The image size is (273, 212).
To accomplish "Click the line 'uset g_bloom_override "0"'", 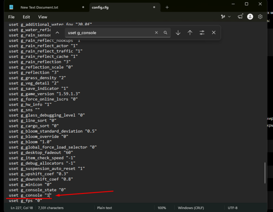I will (x=39, y=137).
